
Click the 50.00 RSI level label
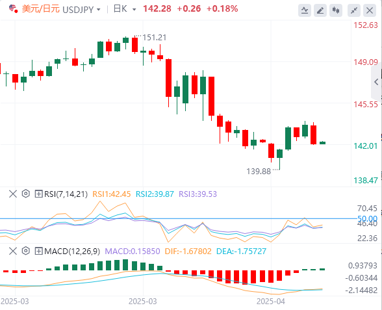pyautogui.click(x=368, y=218)
